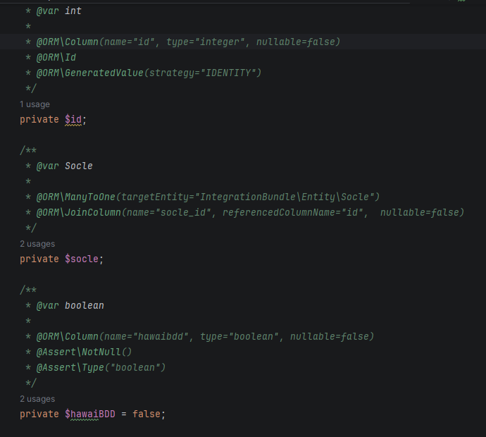Click the referencedColumnName="id" attribute
Screen dimensions: 486x437
(x=295, y=213)
